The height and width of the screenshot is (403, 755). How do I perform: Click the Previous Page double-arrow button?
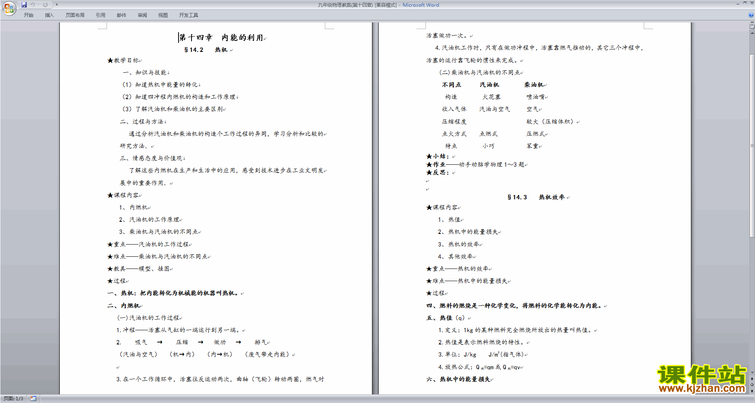(752, 379)
